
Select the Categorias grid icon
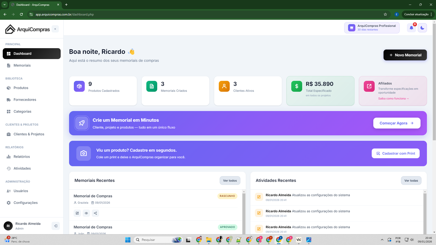(8, 111)
